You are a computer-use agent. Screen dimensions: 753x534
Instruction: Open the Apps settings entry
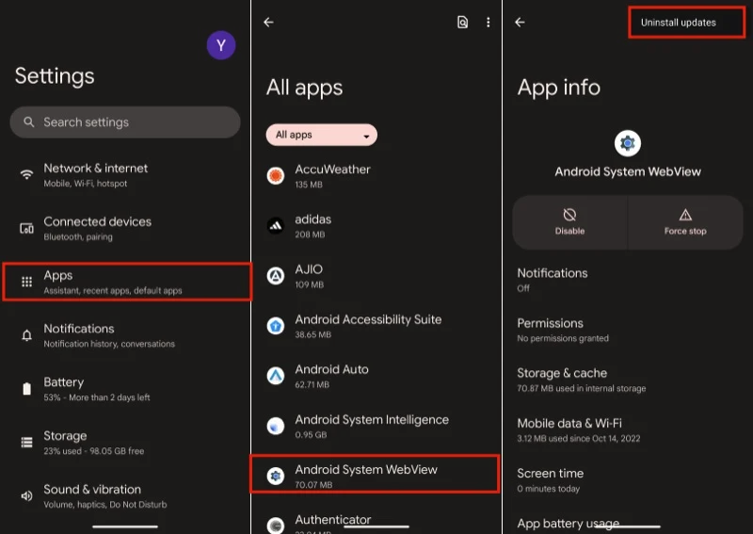127,282
